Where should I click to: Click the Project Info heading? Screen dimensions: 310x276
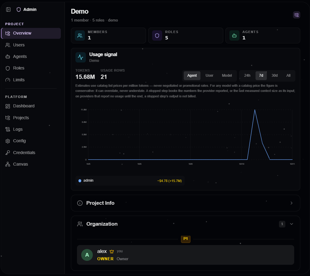[100, 203]
